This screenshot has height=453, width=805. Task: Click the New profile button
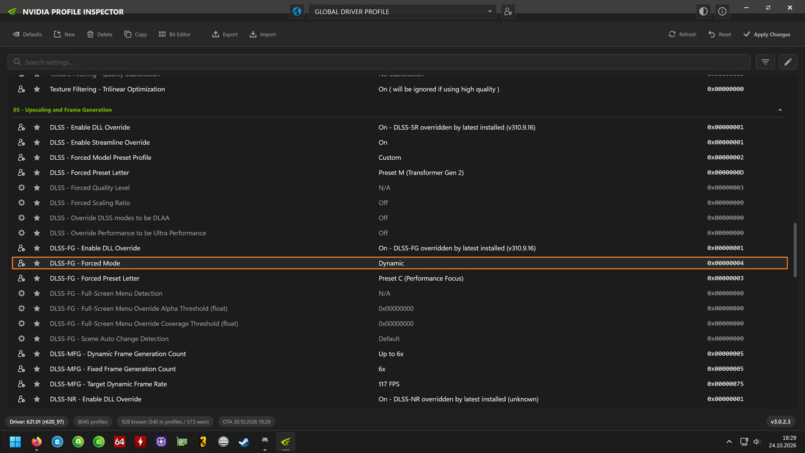pos(64,35)
